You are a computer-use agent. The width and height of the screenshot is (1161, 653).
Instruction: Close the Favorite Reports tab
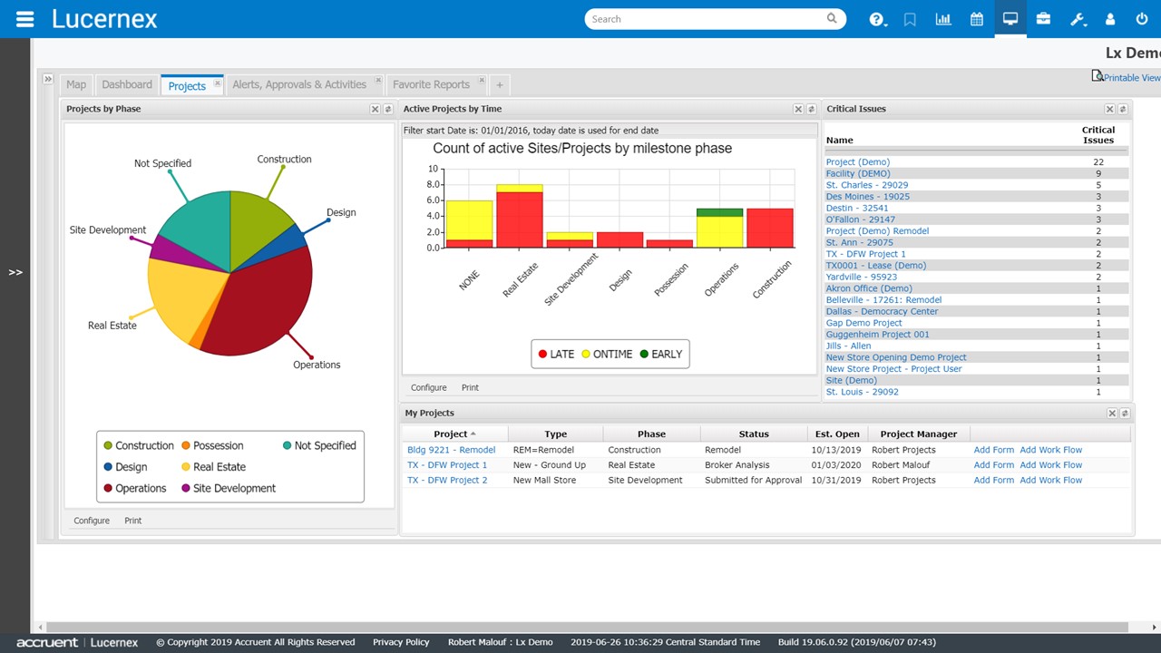482,82
